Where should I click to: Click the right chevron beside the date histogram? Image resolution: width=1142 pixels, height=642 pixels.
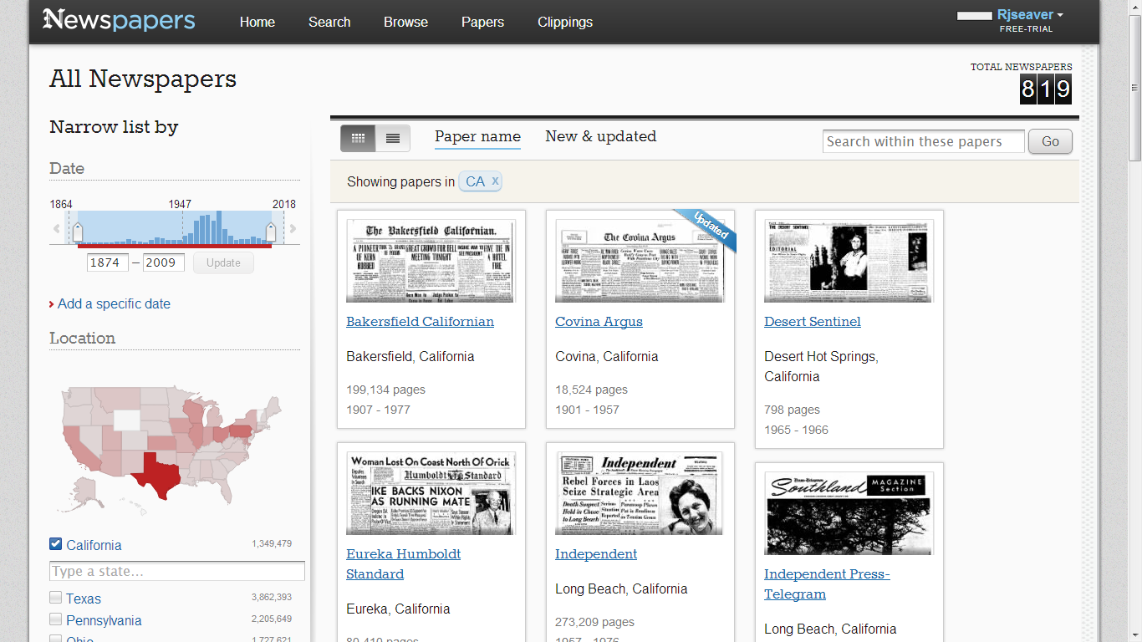[292, 227]
